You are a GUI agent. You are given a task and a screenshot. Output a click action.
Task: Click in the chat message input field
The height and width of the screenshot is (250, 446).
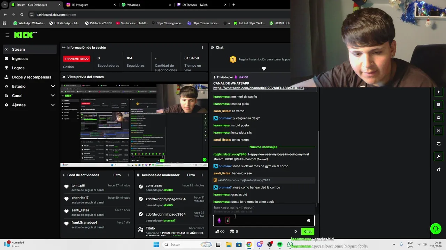(264, 220)
